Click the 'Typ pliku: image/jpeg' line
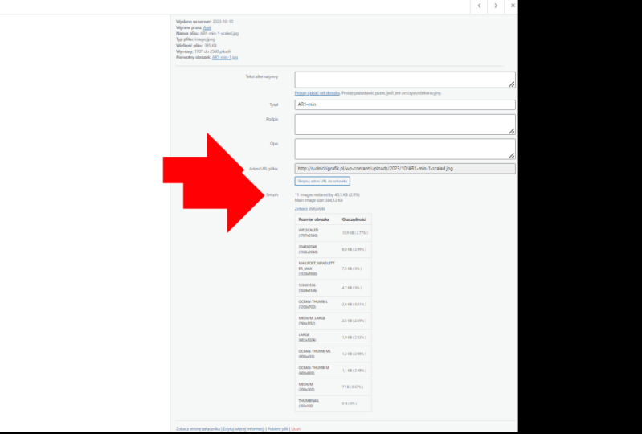 (195, 39)
